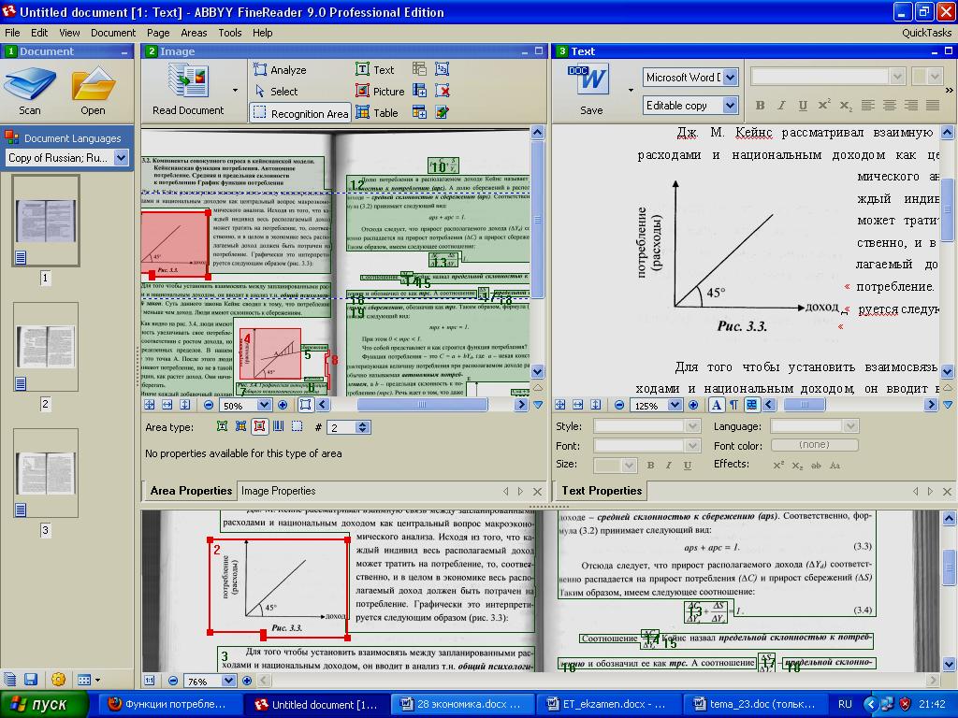Expand the Document Languages combo box

point(121,157)
